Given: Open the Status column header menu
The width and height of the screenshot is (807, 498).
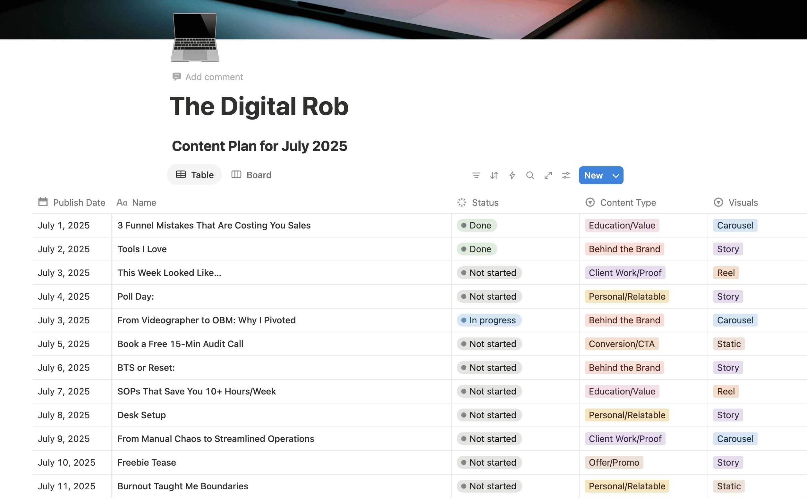Looking at the screenshot, I should 485,203.
